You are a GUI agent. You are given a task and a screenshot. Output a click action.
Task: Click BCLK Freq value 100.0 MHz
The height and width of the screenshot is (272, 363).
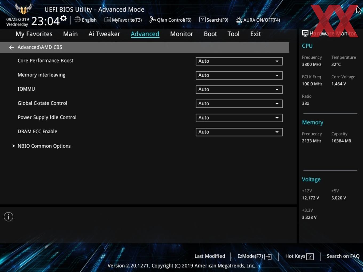[x=312, y=84]
